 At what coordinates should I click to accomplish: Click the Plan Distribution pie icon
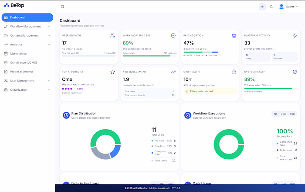click(66, 115)
